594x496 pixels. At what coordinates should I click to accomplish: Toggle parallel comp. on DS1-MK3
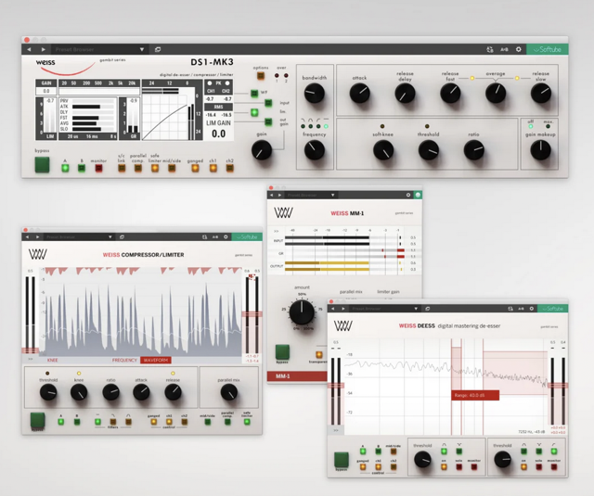pyautogui.click(x=138, y=168)
